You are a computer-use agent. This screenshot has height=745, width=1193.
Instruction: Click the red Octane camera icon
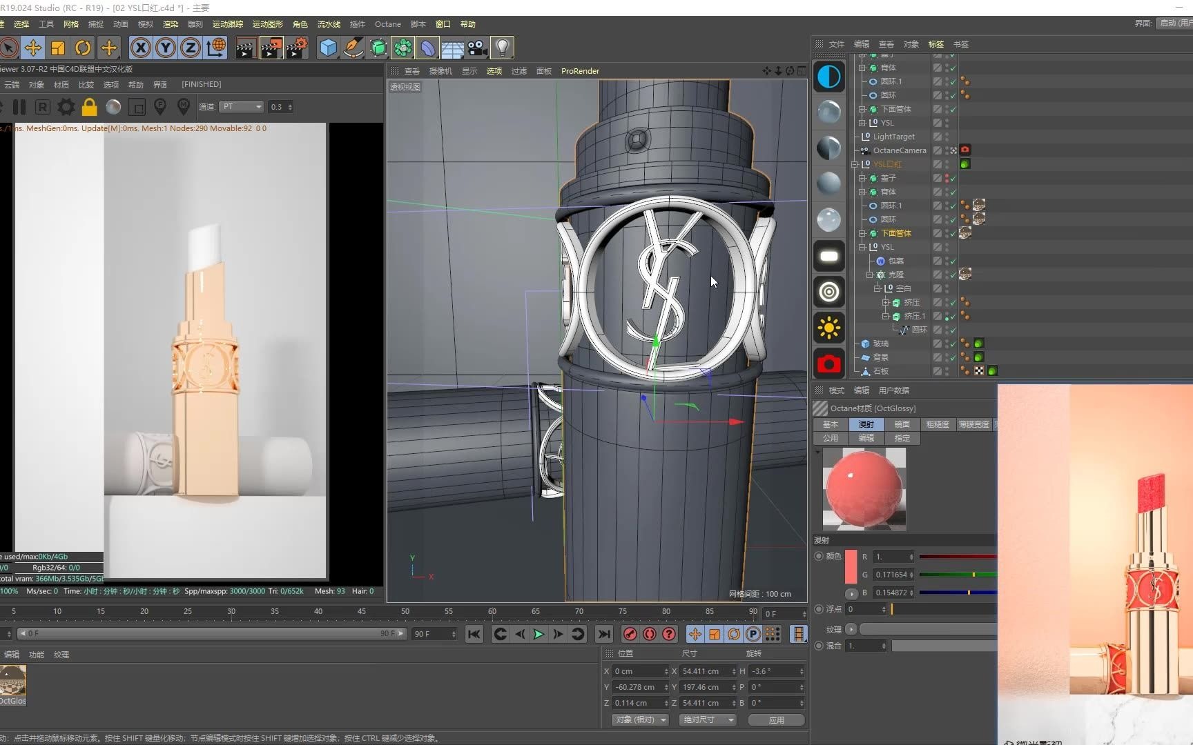pyautogui.click(x=829, y=364)
